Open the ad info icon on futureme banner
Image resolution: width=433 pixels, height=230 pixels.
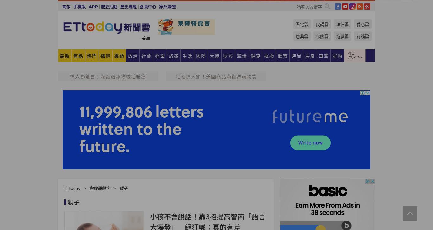click(362, 93)
